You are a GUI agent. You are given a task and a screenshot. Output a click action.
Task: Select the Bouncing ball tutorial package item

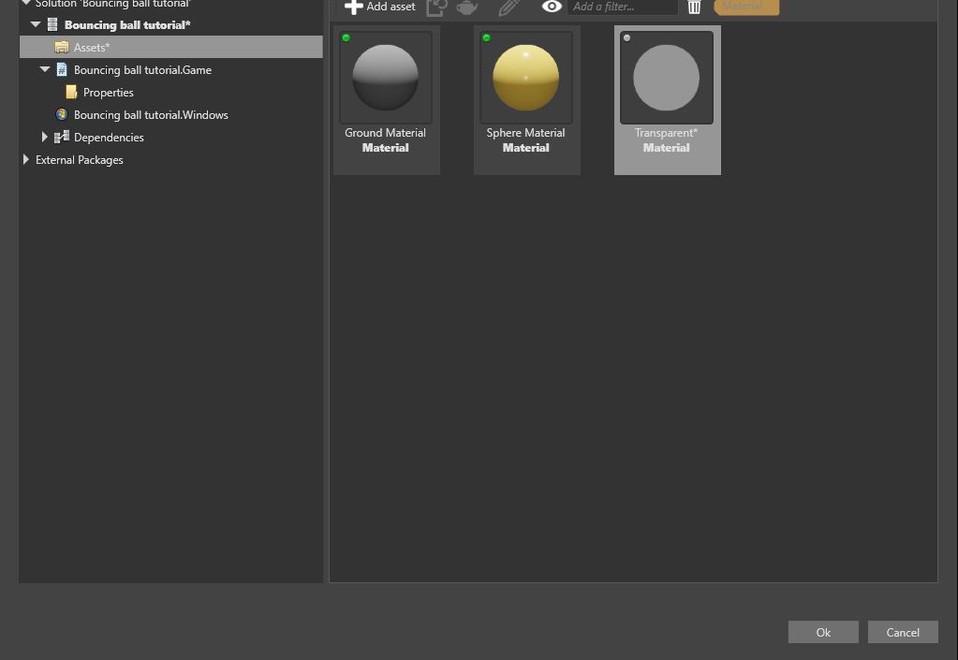click(x=127, y=25)
